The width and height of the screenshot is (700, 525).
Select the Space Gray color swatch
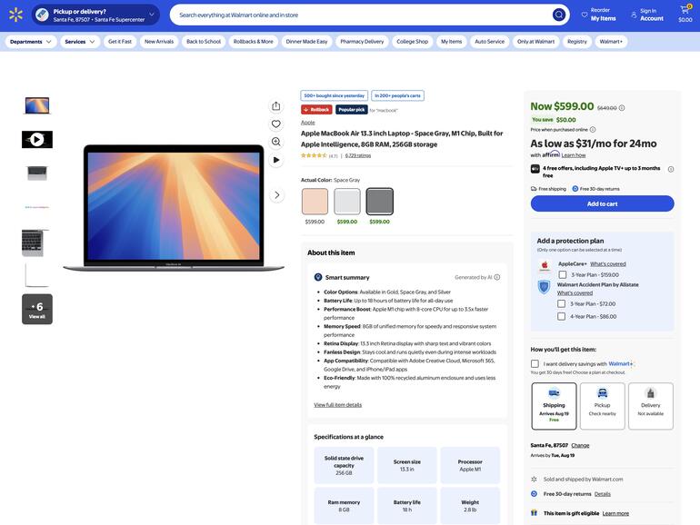point(379,201)
